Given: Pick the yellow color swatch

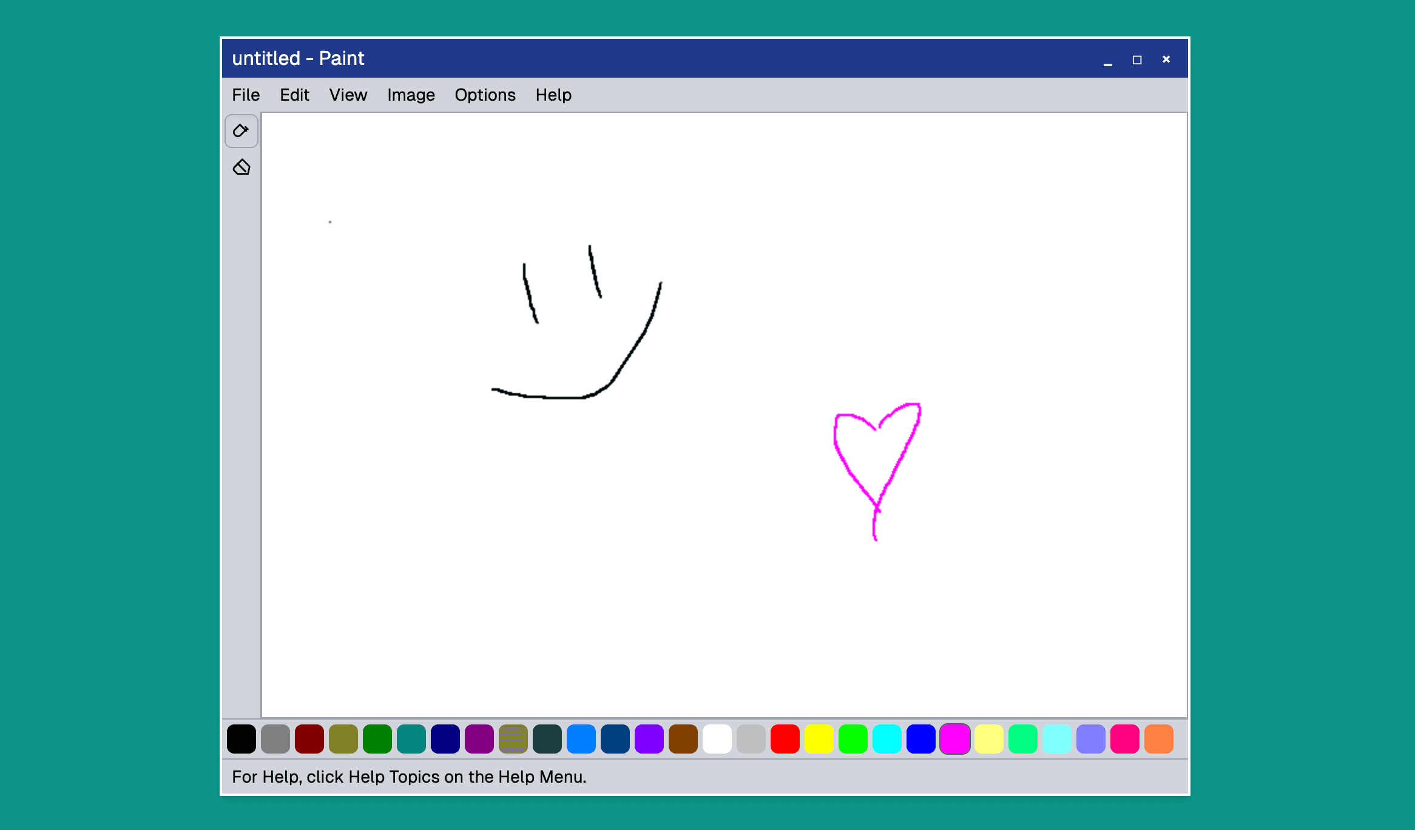Looking at the screenshot, I should pos(819,738).
